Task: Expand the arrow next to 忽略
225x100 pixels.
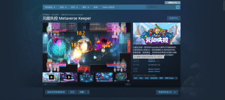Action: pyautogui.click(x=88, y=92)
